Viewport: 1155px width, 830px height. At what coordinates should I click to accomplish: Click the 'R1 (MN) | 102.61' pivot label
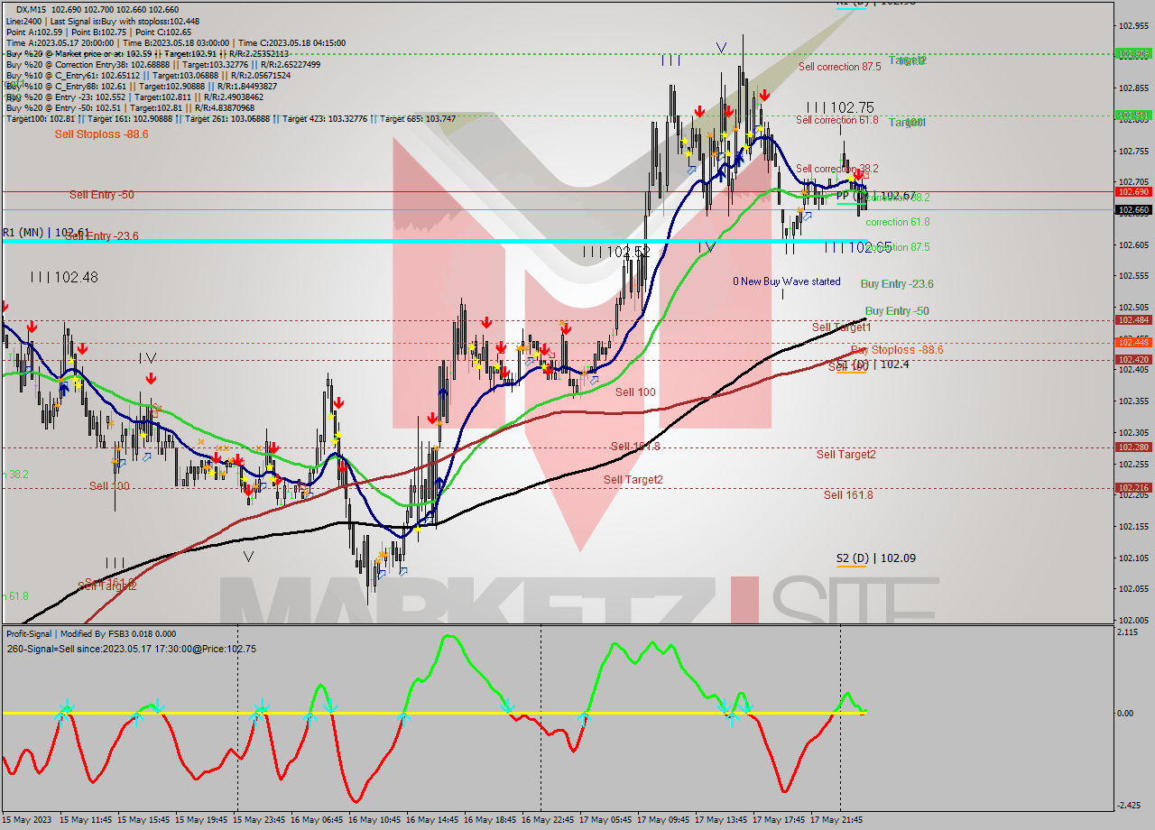46,232
